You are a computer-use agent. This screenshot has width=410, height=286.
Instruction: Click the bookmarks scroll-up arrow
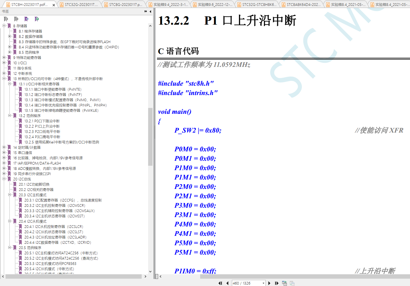[x=150, y=26]
